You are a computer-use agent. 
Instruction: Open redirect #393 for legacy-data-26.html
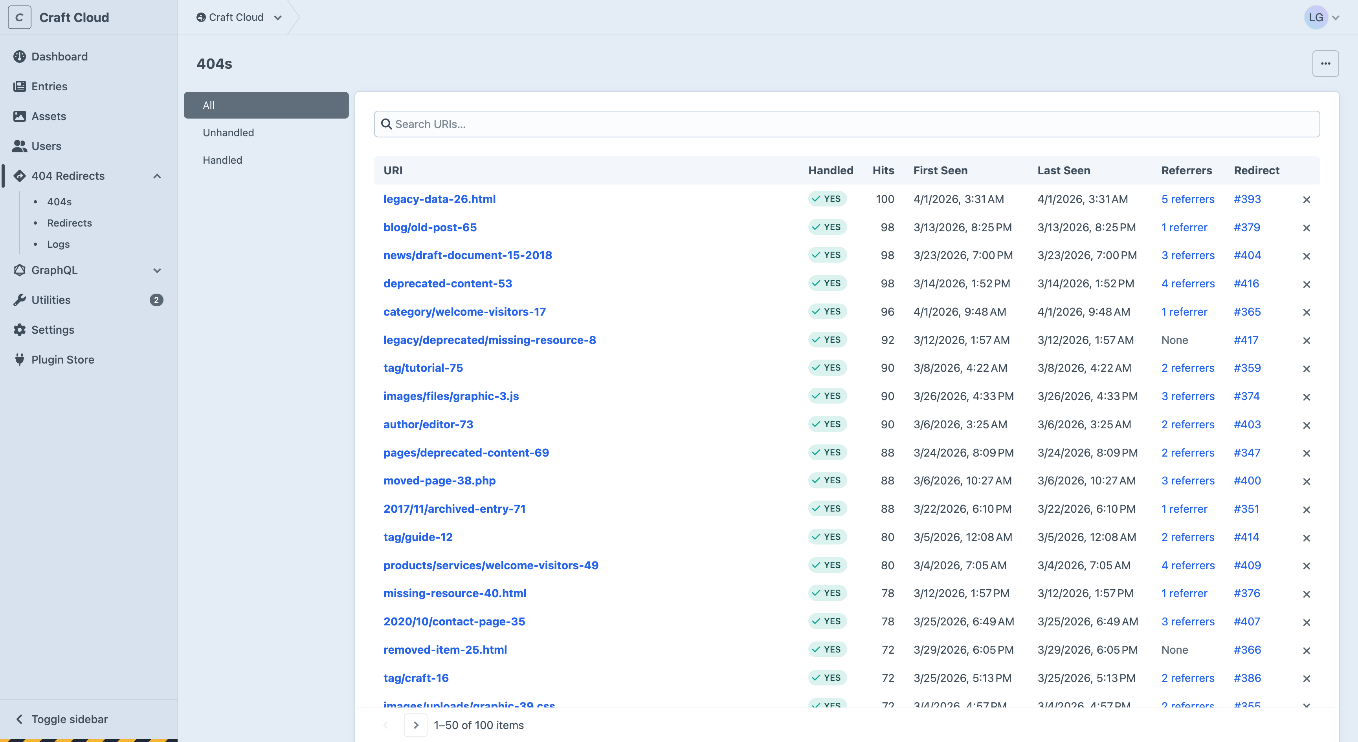click(1247, 199)
